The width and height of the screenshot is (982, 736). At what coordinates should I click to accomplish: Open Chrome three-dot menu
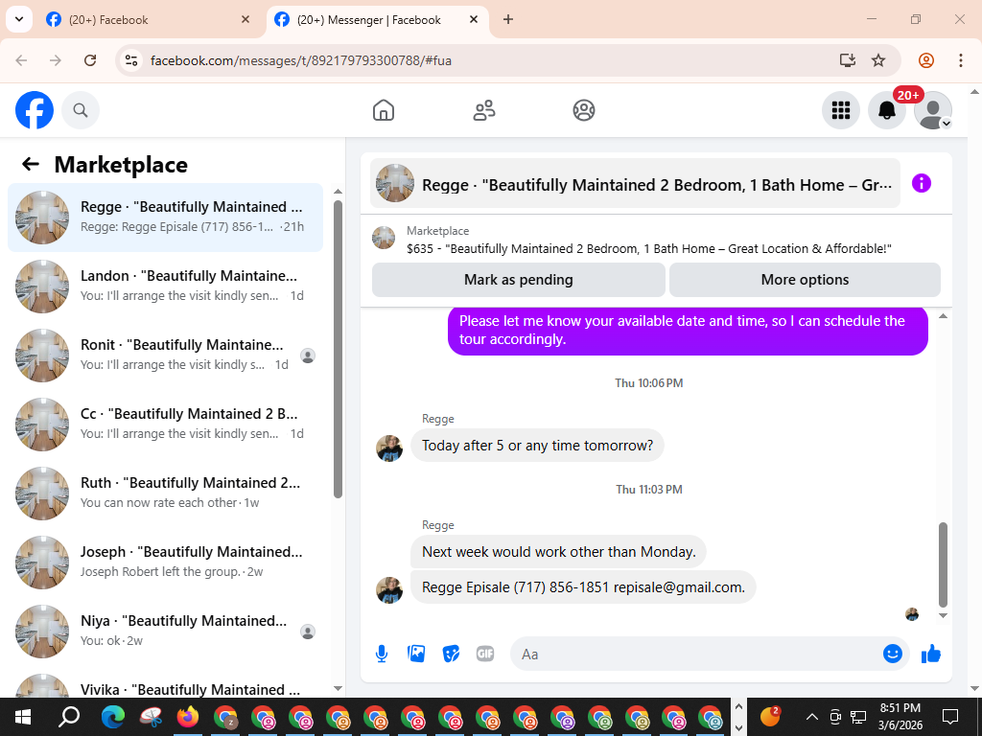pyautogui.click(x=961, y=60)
